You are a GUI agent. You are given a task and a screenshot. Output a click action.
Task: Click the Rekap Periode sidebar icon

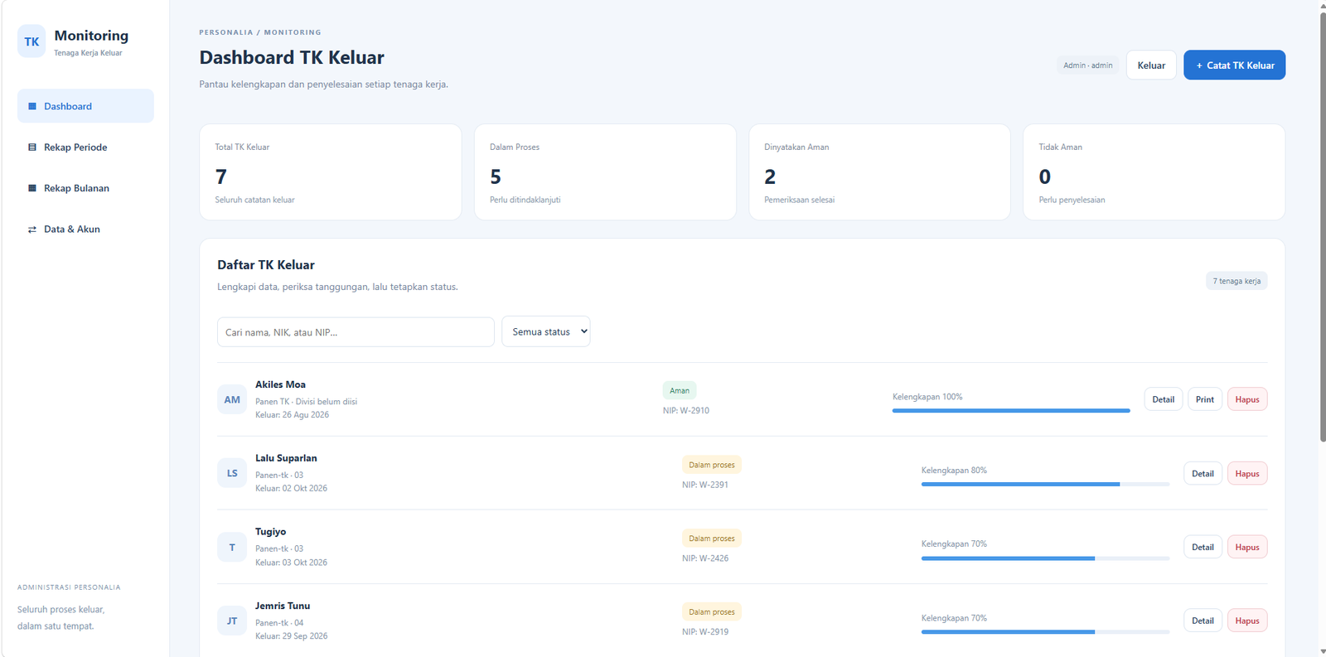32,147
